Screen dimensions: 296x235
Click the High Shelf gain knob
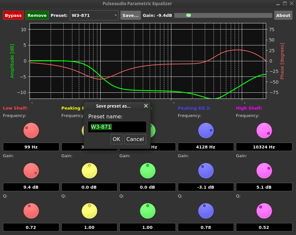tap(264, 170)
